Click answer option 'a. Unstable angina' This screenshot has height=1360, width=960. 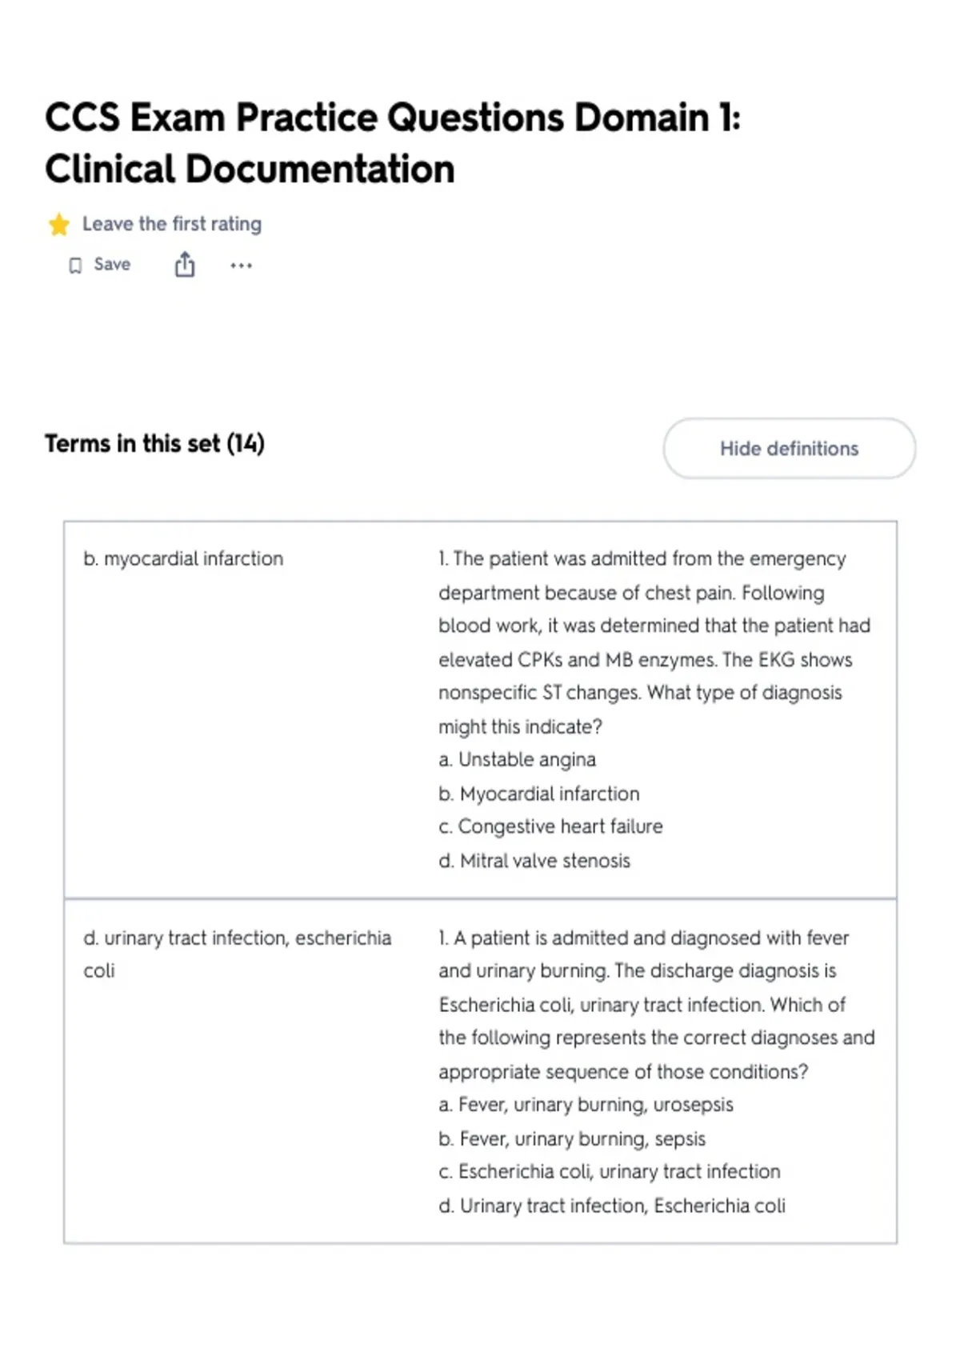517,759
